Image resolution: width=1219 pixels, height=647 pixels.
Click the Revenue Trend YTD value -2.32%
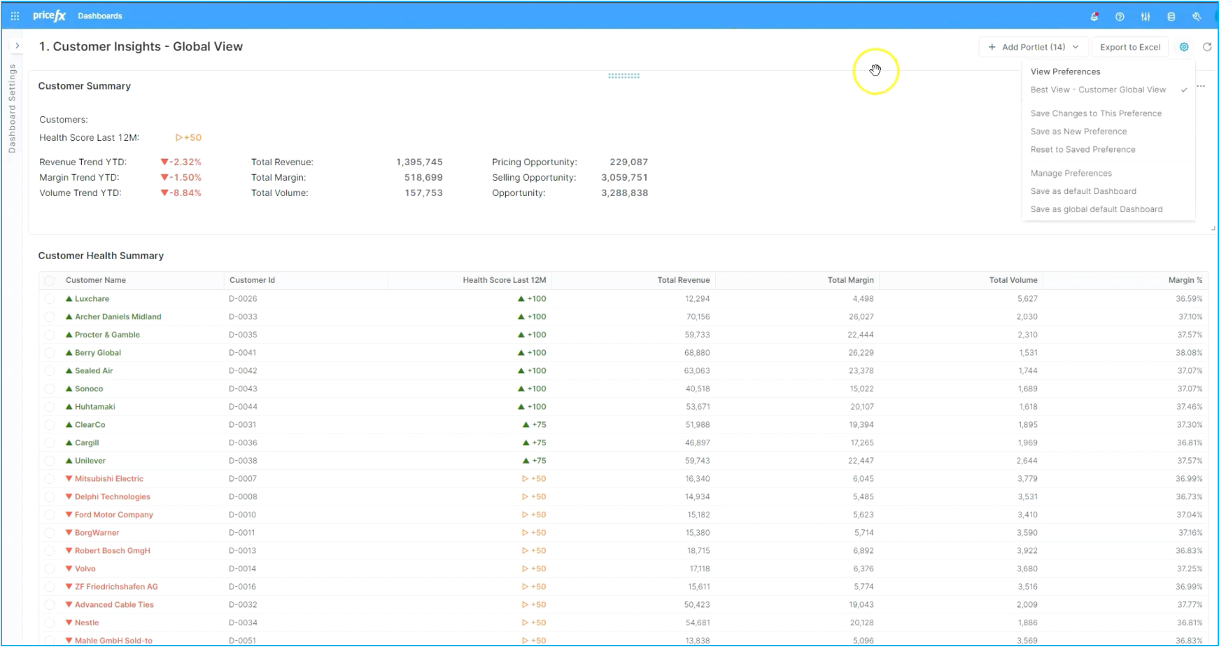[181, 162]
